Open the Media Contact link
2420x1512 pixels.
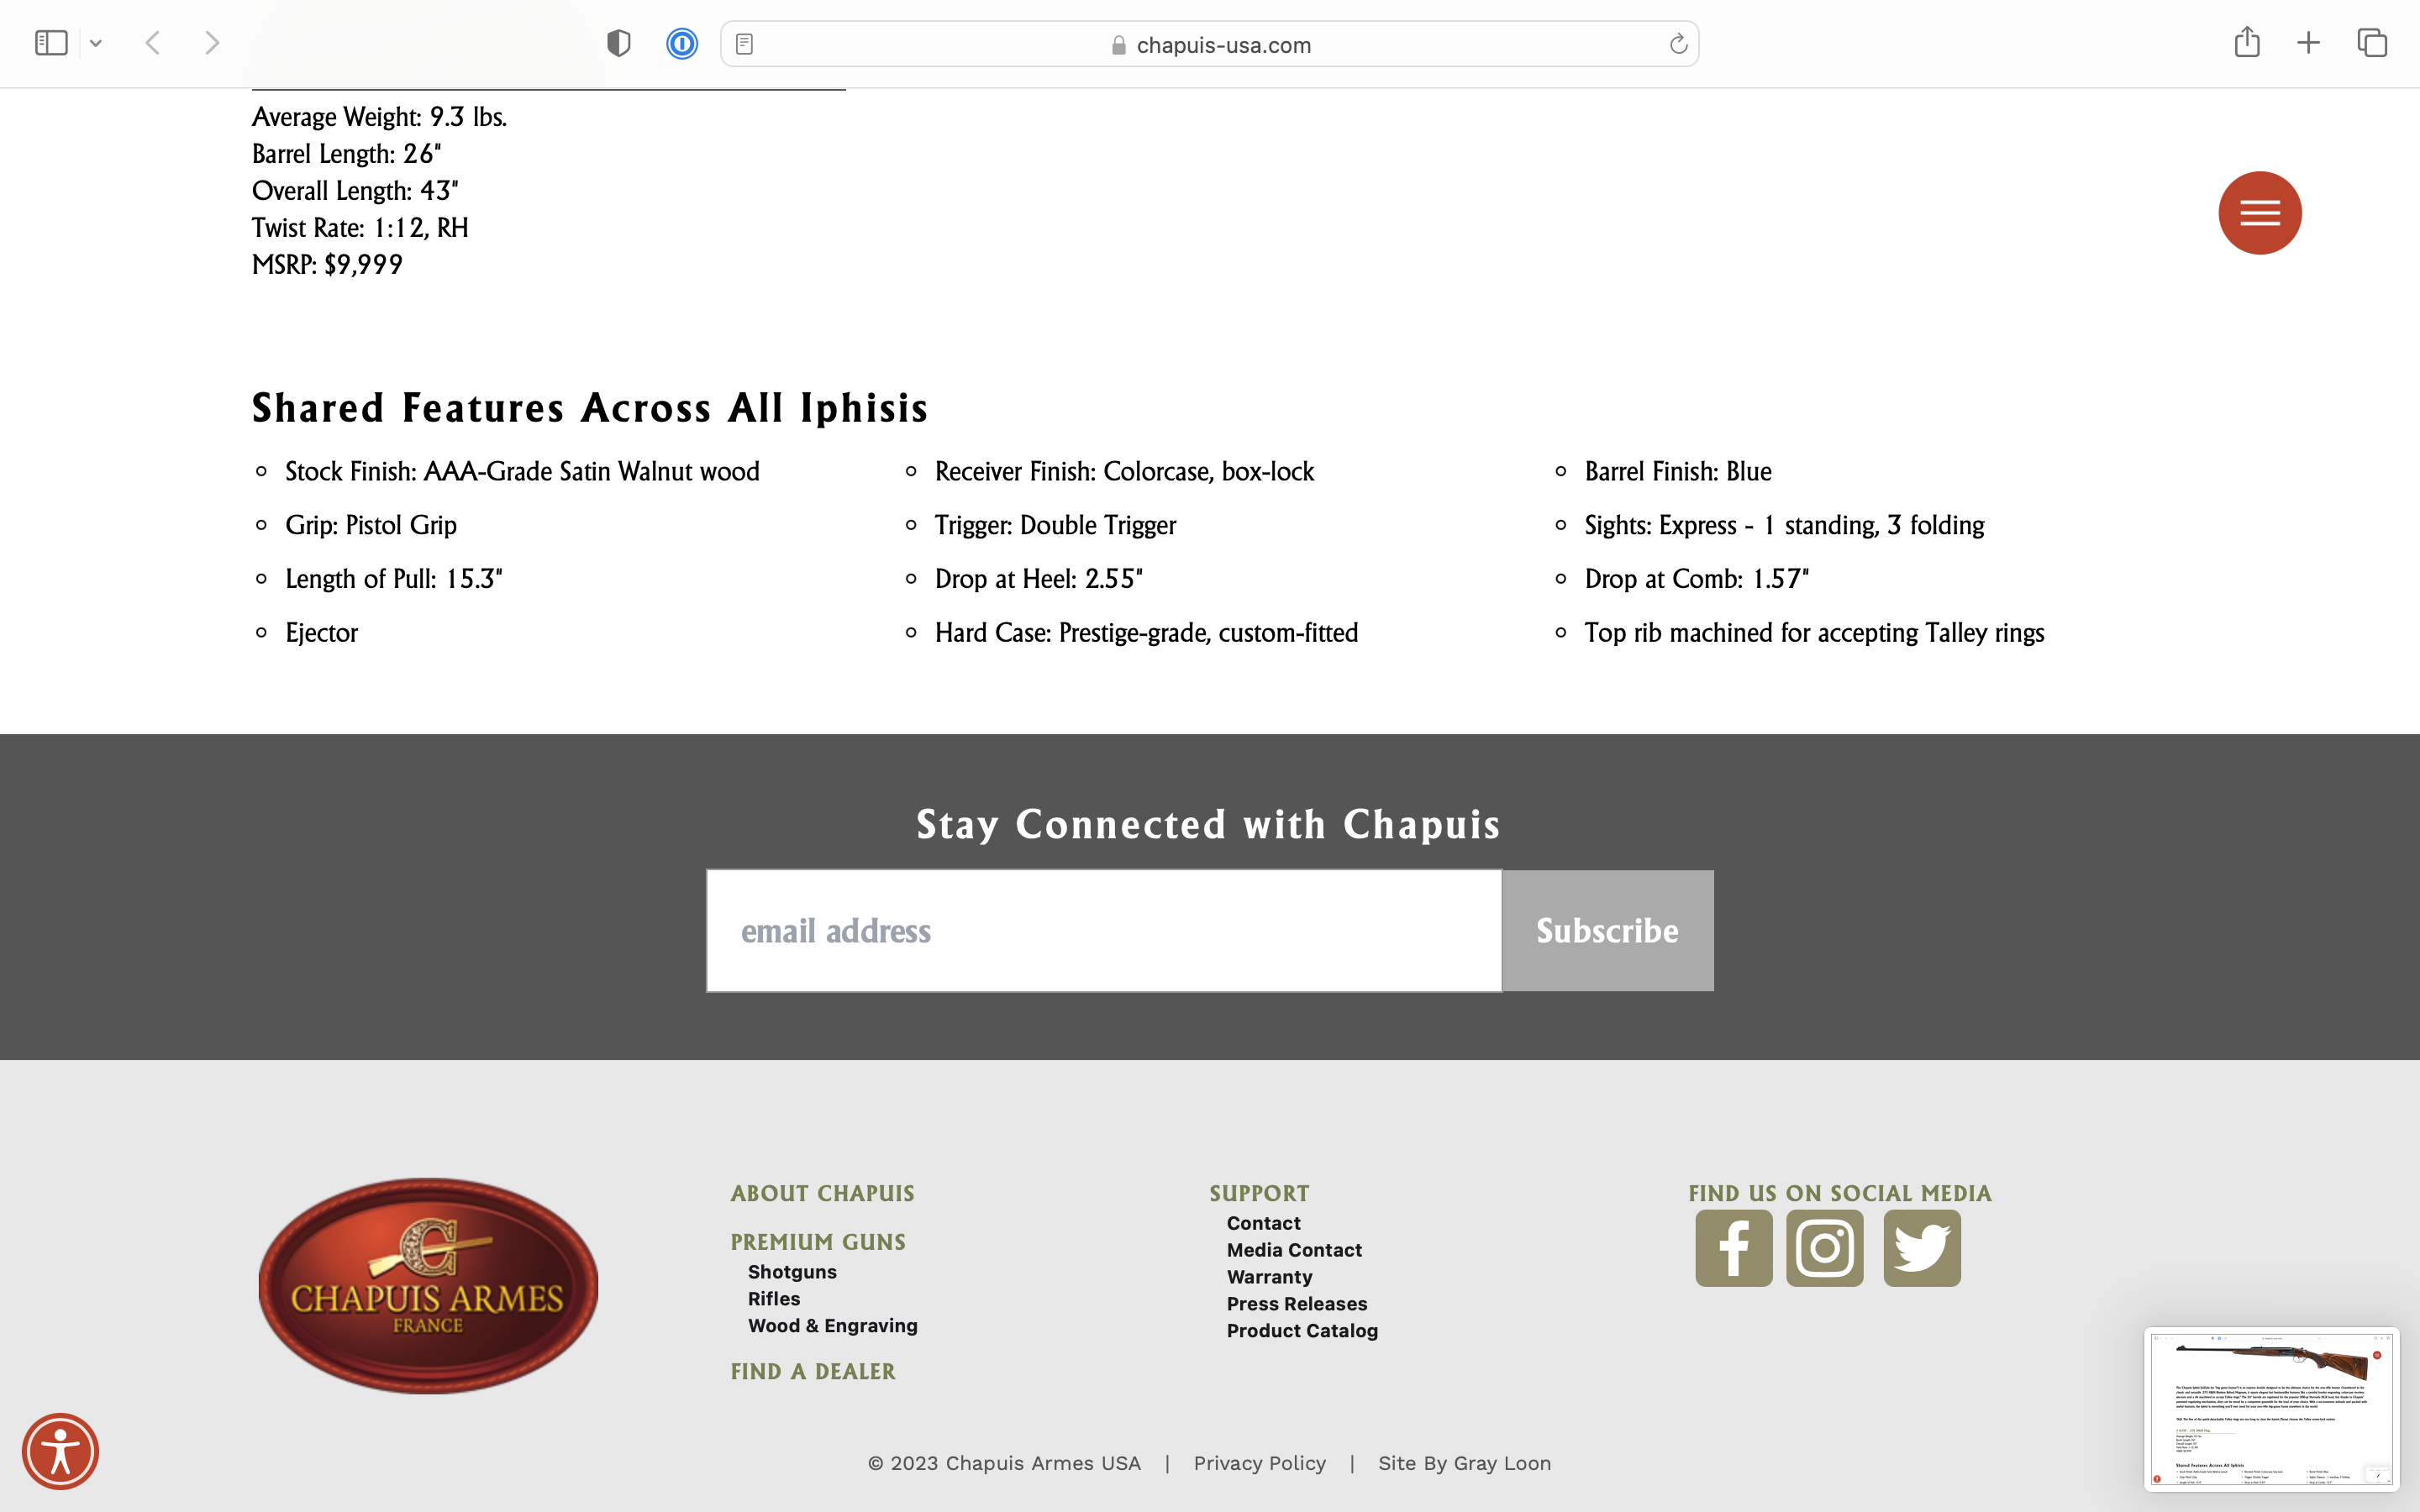(1294, 1250)
